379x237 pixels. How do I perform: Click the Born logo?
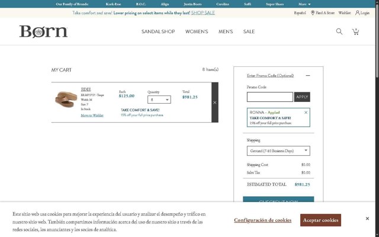tap(43, 31)
